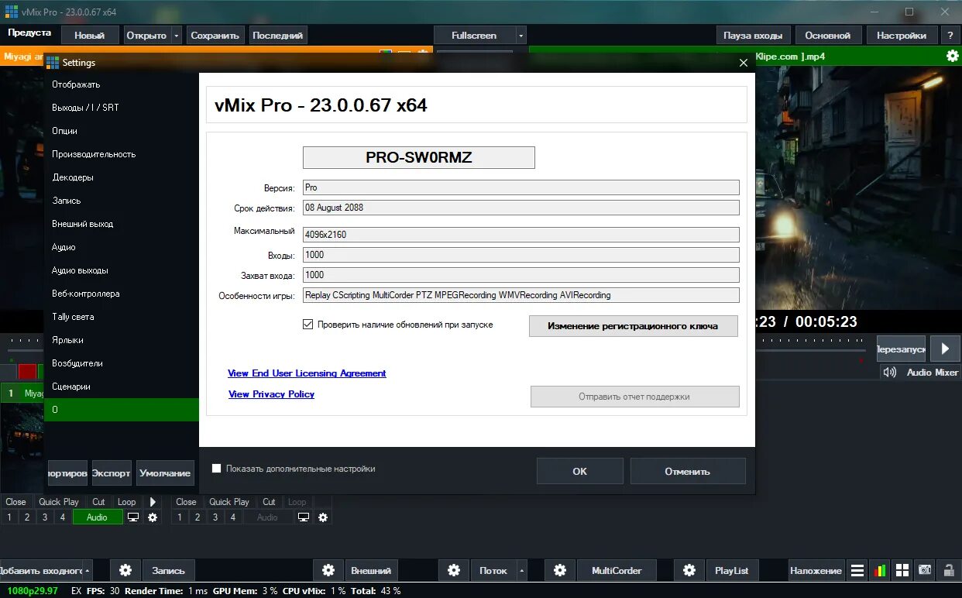Enable Показать дополнительные настройки checkbox
Image resolution: width=962 pixels, height=598 pixels.
click(217, 469)
